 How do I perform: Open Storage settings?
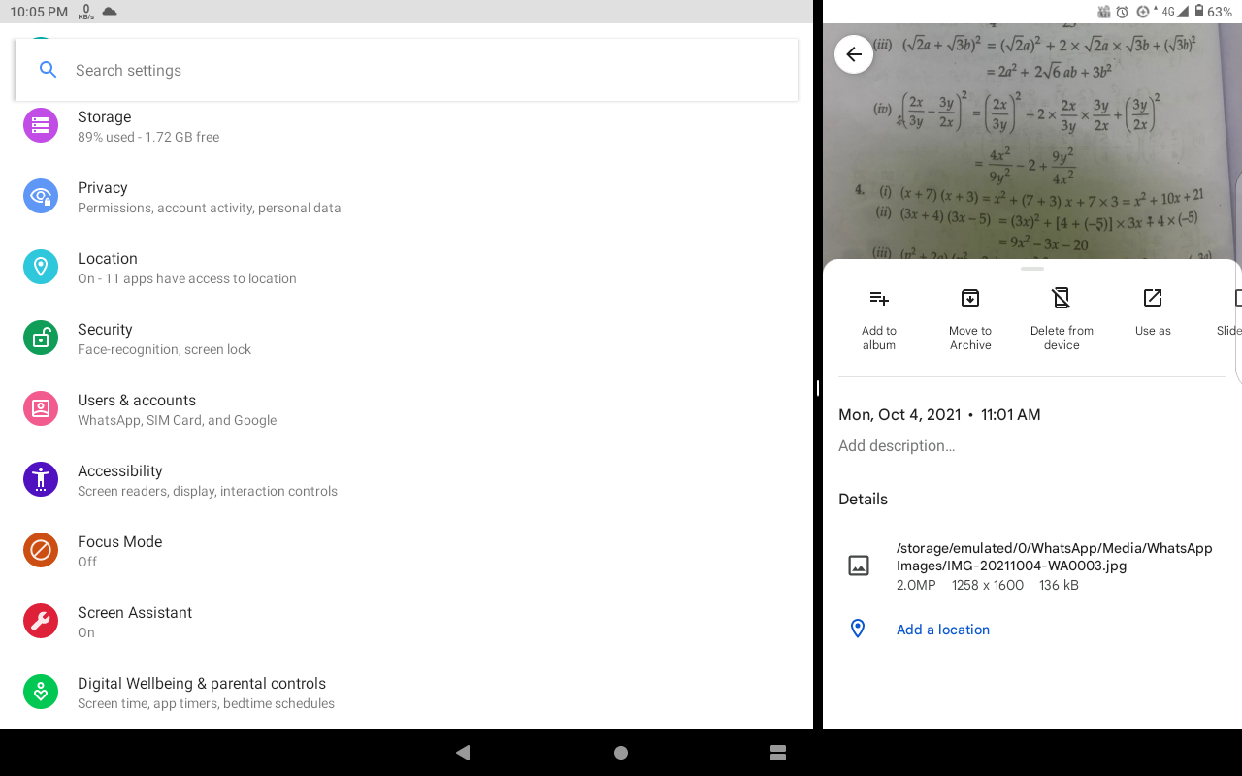407,126
